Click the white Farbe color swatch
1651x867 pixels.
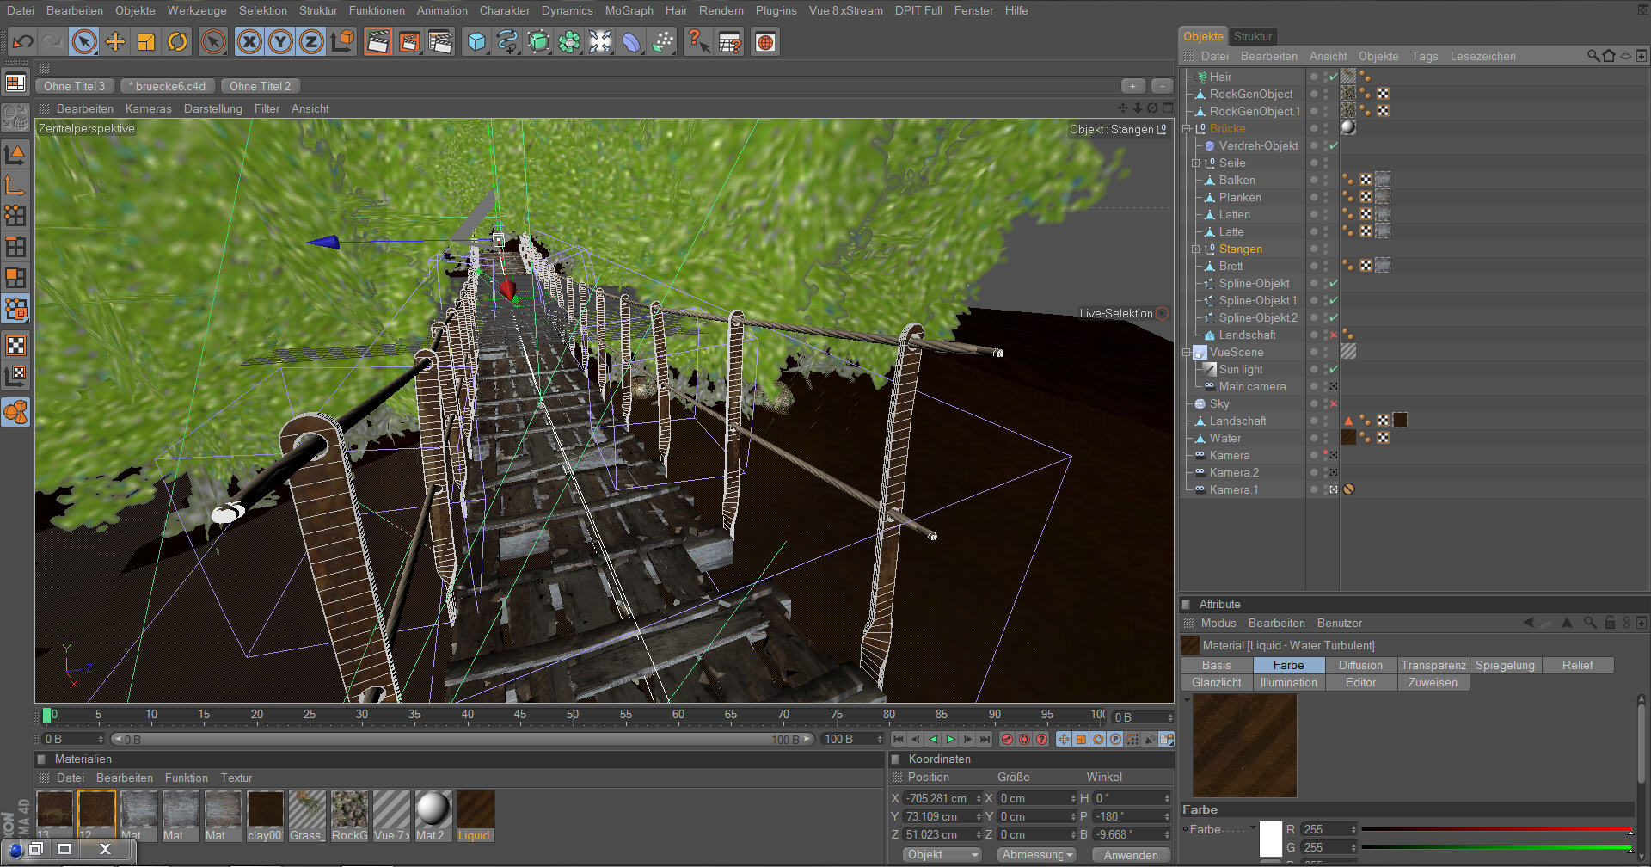[1271, 839]
